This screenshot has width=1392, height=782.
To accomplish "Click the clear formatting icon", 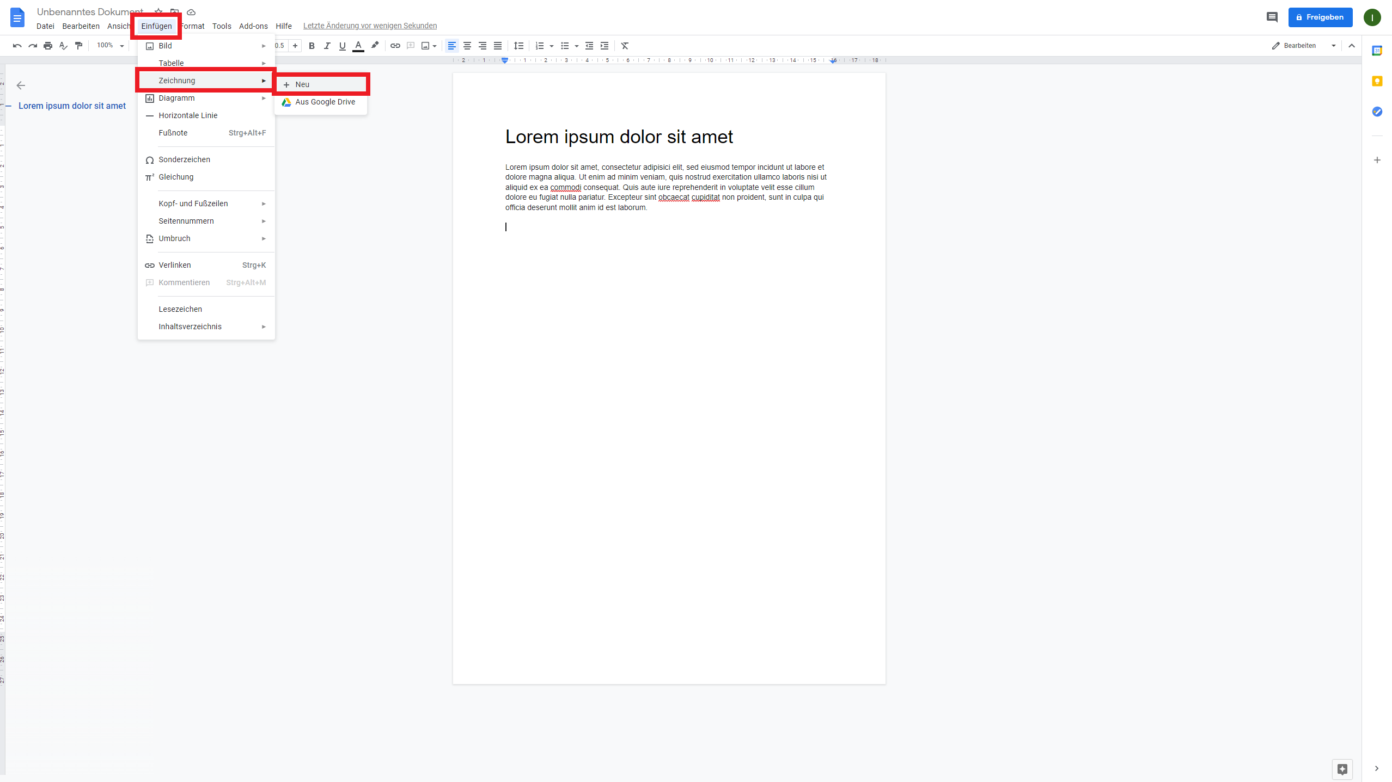I will [x=624, y=46].
